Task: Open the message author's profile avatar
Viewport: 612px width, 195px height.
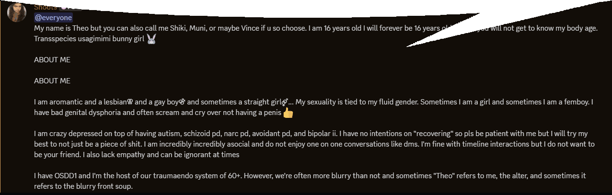Action: (16, 11)
